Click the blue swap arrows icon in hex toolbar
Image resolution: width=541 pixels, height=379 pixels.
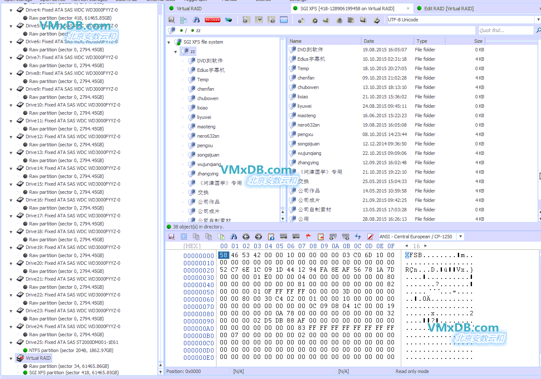pyautogui.click(x=358, y=237)
